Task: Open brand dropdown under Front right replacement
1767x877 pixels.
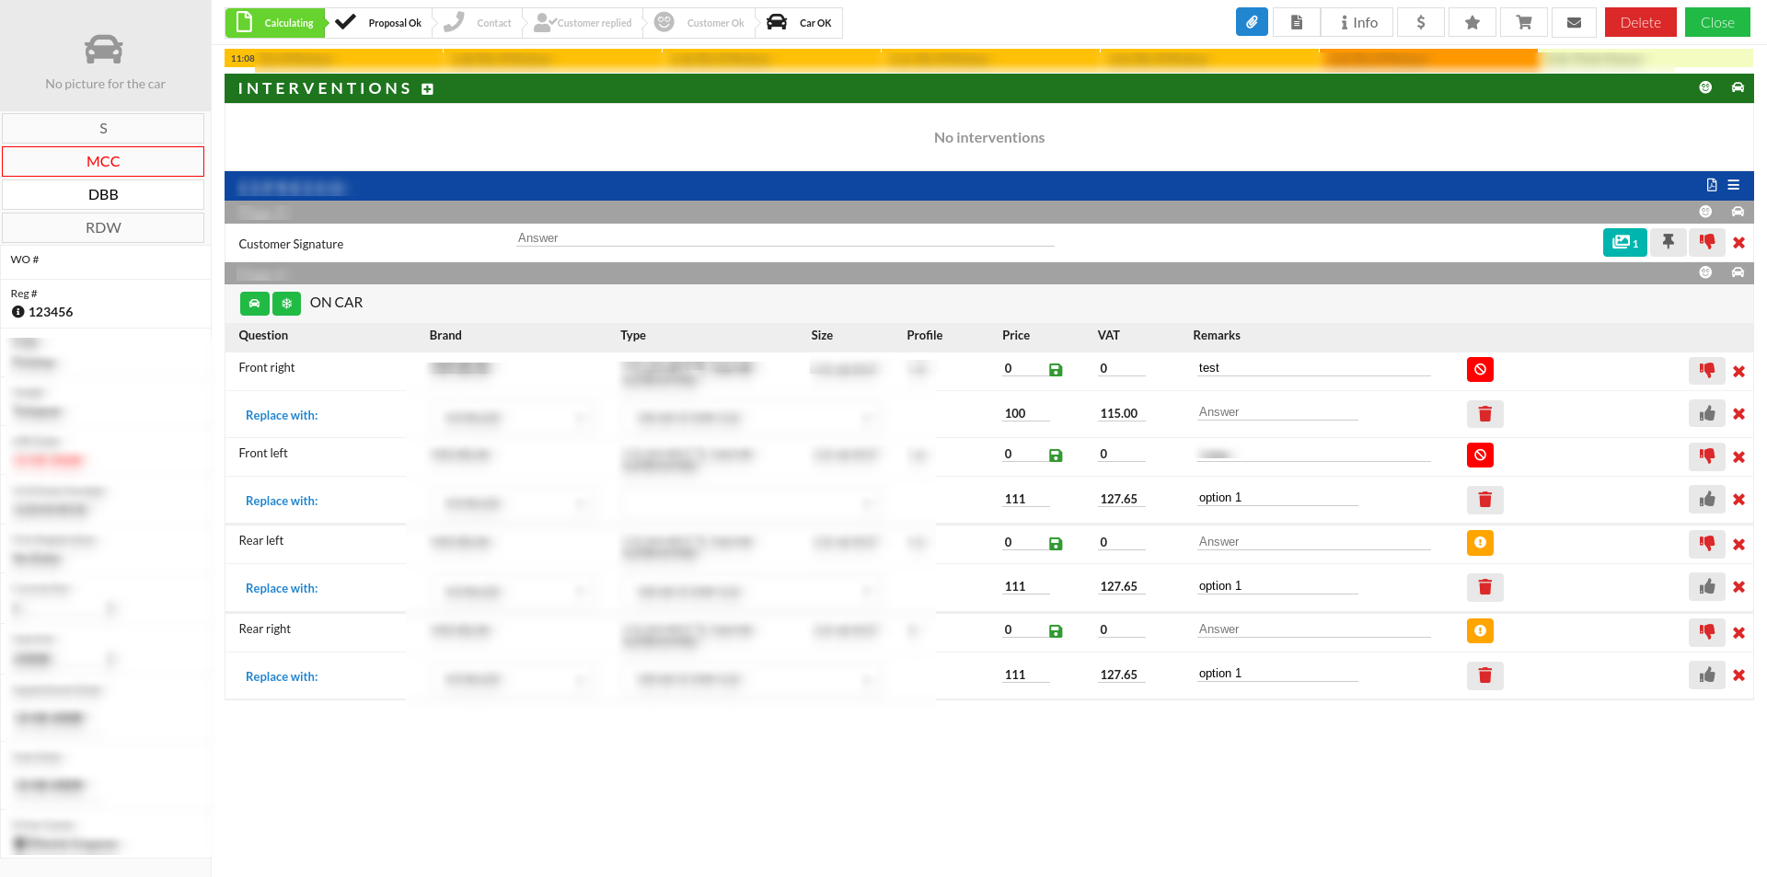Action: 514,419
